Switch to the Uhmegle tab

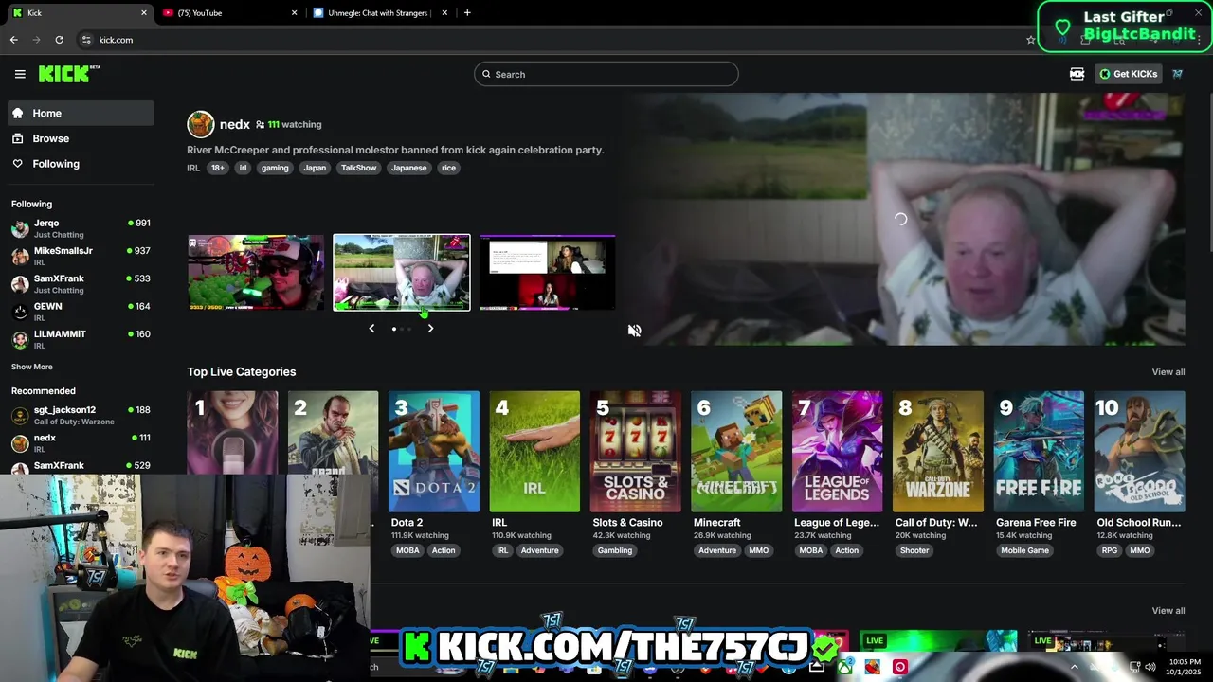tap(379, 13)
